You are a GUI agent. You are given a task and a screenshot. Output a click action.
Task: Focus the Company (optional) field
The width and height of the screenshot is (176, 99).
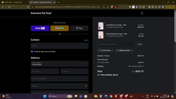click(60, 79)
